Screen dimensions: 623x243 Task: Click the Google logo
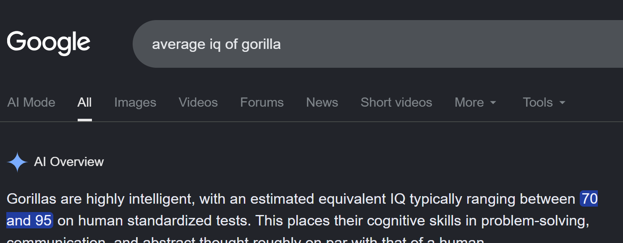(x=49, y=43)
